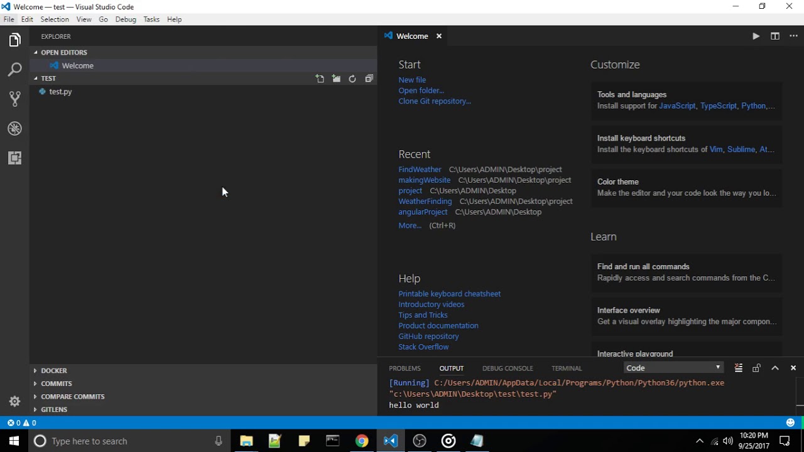Close the bottom panel
The height and width of the screenshot is (452, 804).
(x=793, y=369)
